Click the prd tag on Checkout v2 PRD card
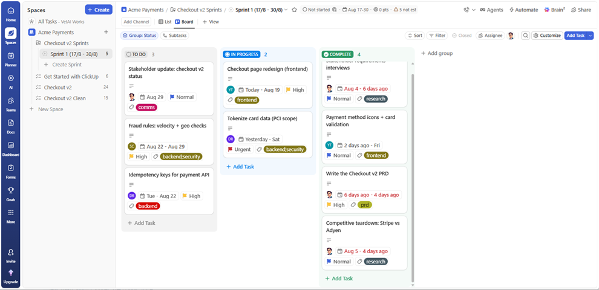The height and width of the screenshot is (290, 599). 365,205
